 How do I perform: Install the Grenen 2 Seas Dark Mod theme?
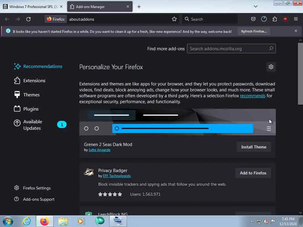pos(254,147)
